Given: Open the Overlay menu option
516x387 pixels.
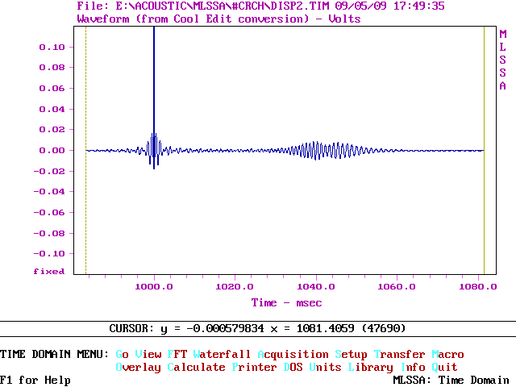Looking at the screenshot, I should pos(138,368).
